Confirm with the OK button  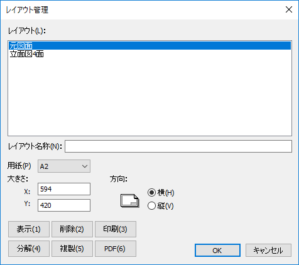217,251
